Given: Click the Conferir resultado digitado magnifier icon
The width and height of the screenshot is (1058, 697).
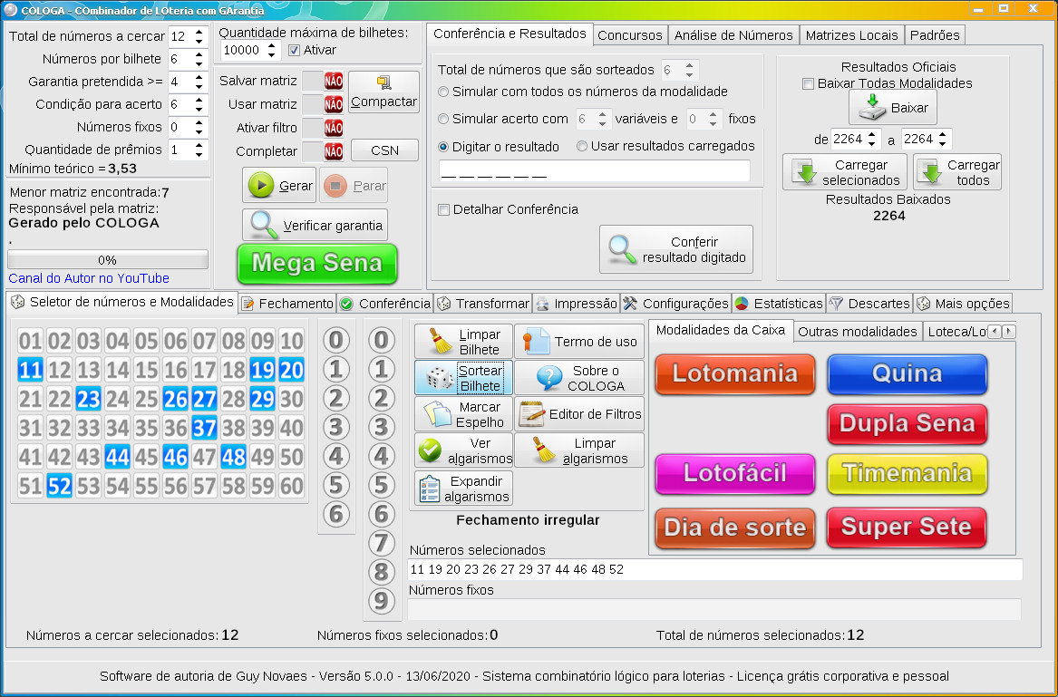Looking at the screenshot, I should click(622, 249).
